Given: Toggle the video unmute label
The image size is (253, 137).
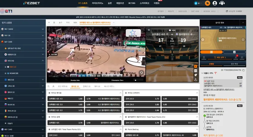Looking at the screenshot, I should click(53, 54).
